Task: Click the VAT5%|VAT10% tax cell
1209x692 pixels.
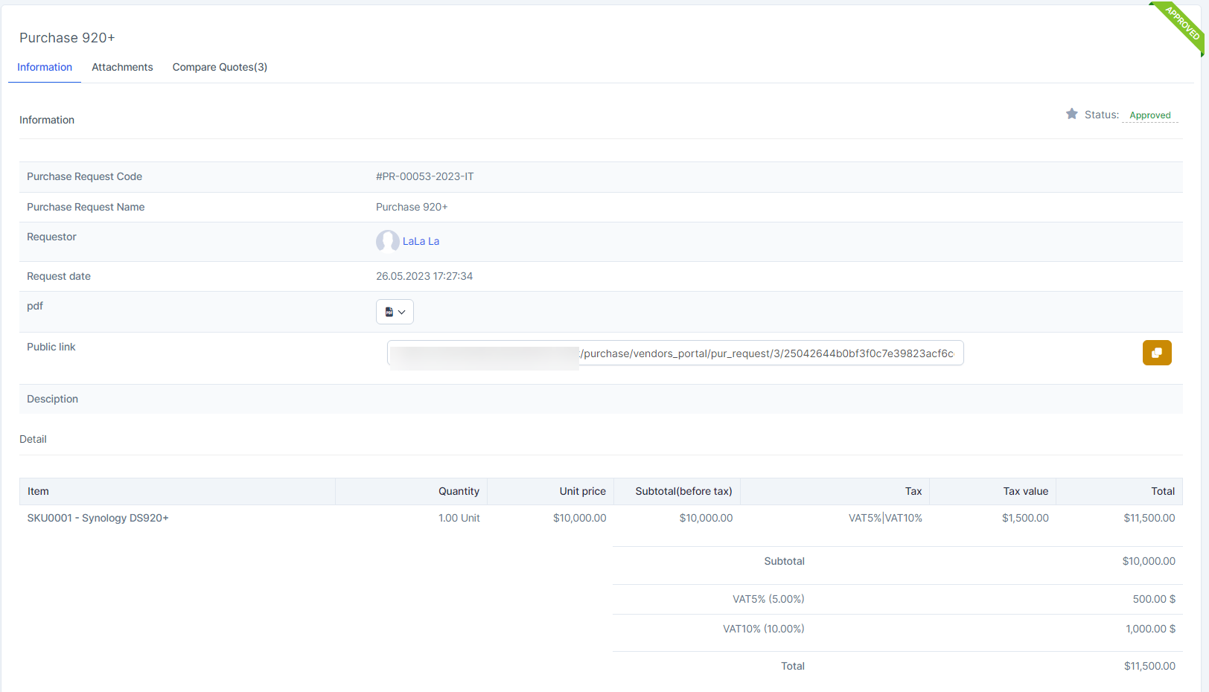Action: [x=884, y=518]
